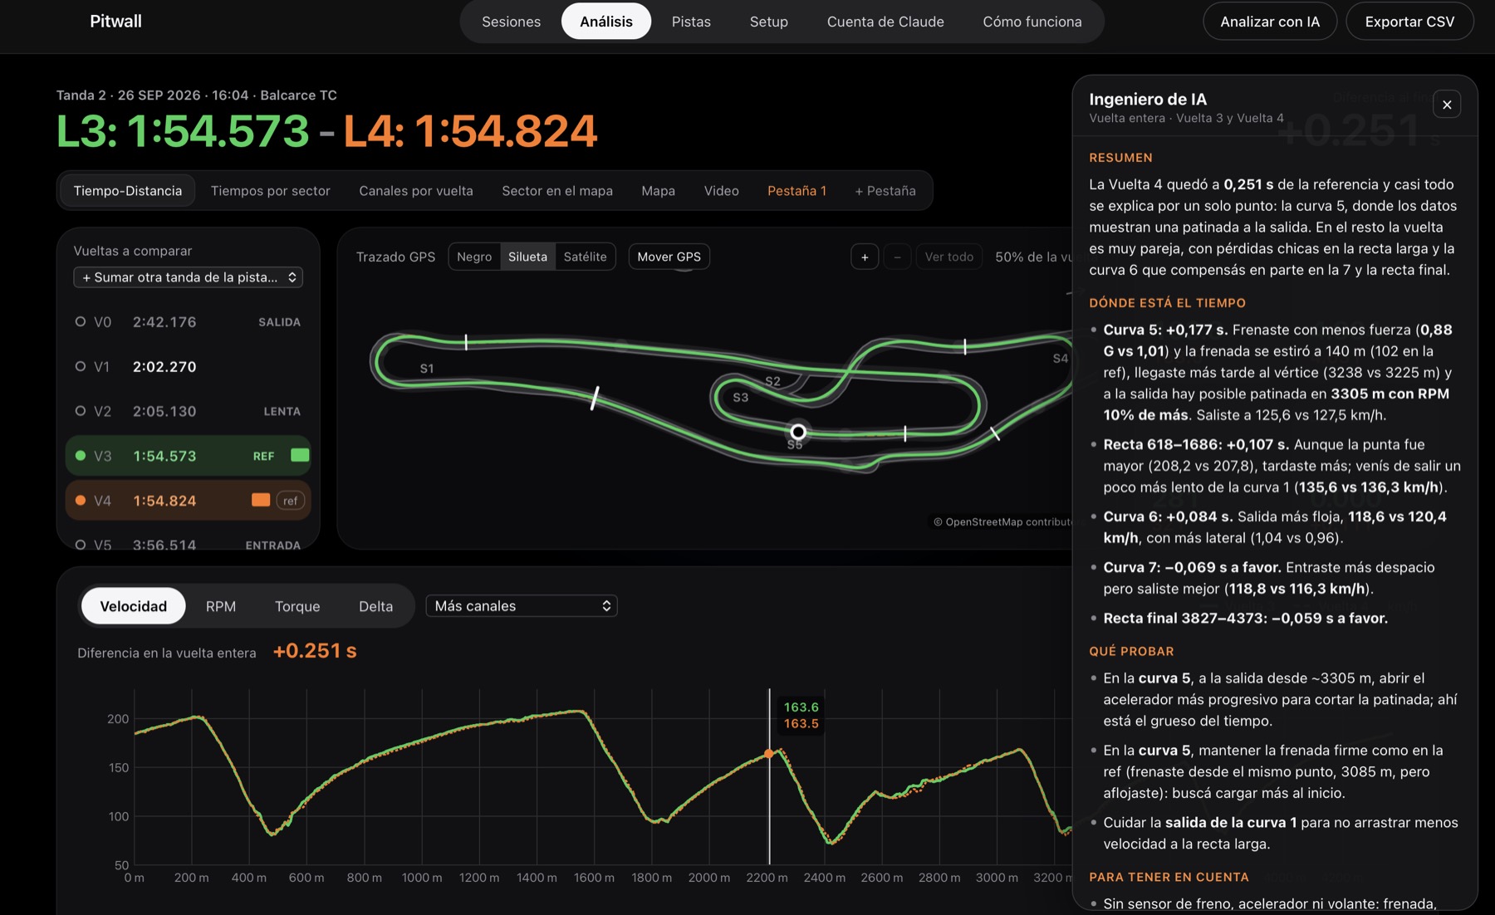Viewport: 1495px width, 915px height.
Task: Open Cómo funciona page
Action: pyautogui.click(x=1032, y=22)
